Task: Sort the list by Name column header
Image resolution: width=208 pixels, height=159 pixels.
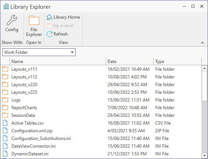Action: [58, 62]
